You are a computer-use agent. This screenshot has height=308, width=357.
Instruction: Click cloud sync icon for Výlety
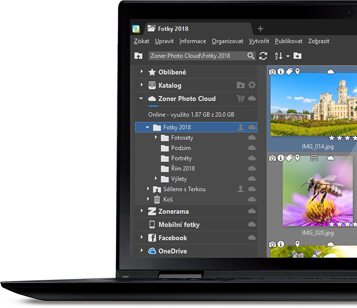click(252, 178)
